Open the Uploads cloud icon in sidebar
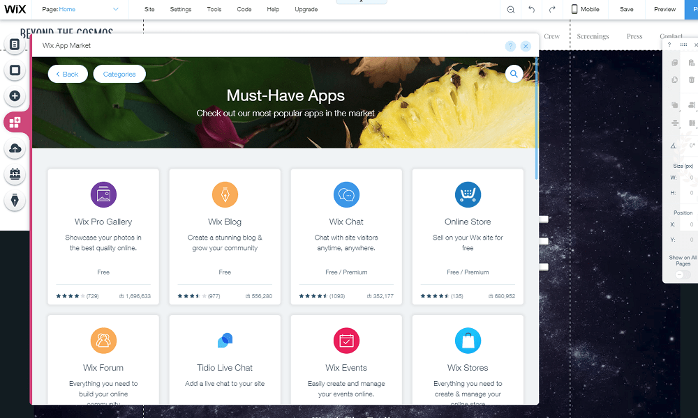 15,148
